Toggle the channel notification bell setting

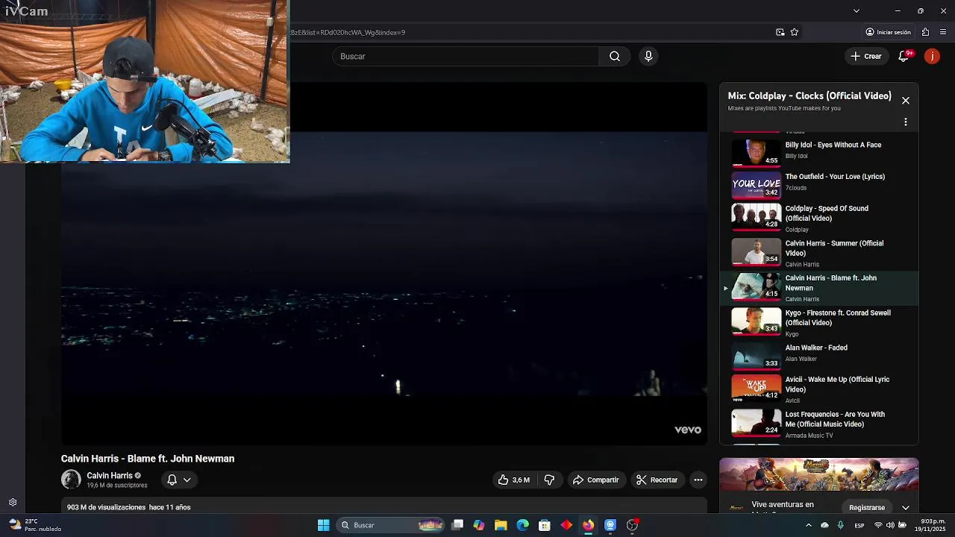click(179, 480)
